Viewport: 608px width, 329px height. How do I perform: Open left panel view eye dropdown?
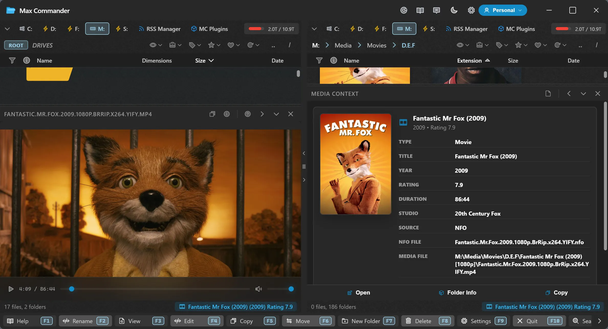point(156,45)
